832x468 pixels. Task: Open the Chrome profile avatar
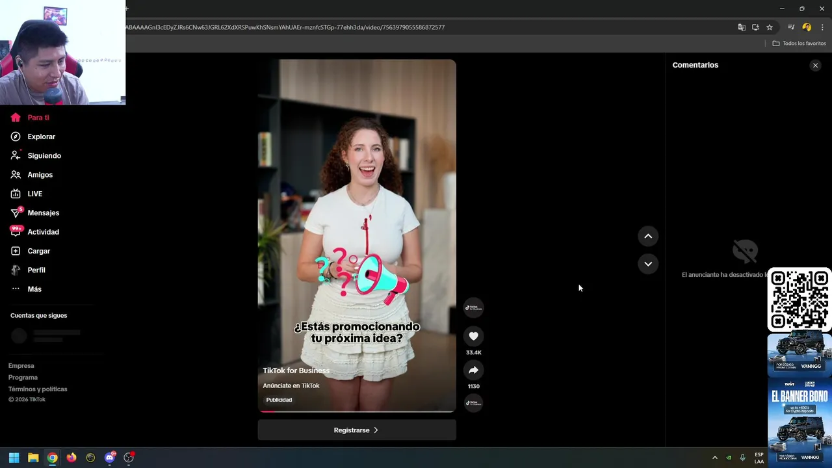pos(807,27)
